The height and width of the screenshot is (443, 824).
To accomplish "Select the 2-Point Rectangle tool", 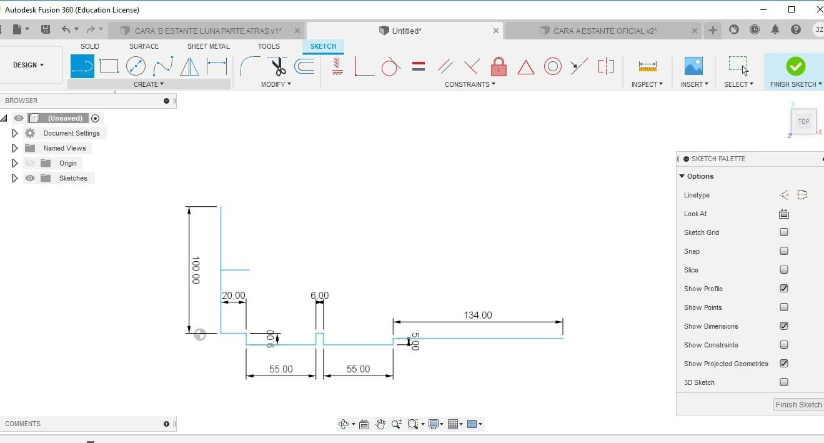I will point(109,66).
